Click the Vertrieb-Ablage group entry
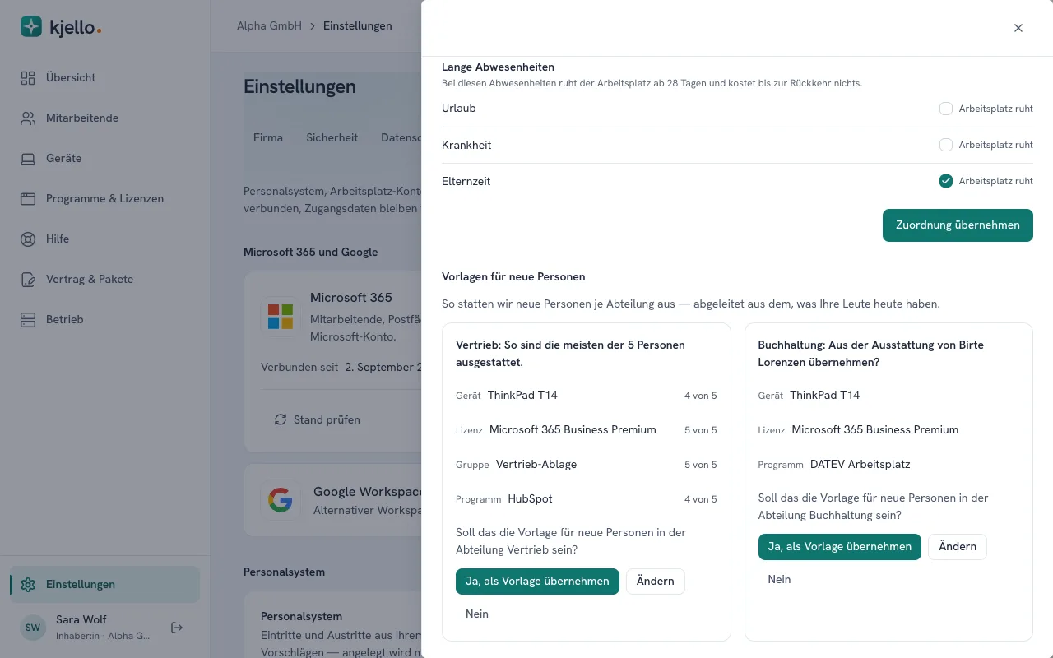 tap(536, 465)
